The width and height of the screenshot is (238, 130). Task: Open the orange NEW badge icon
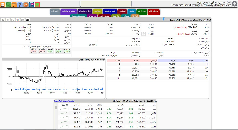point(26,5)
